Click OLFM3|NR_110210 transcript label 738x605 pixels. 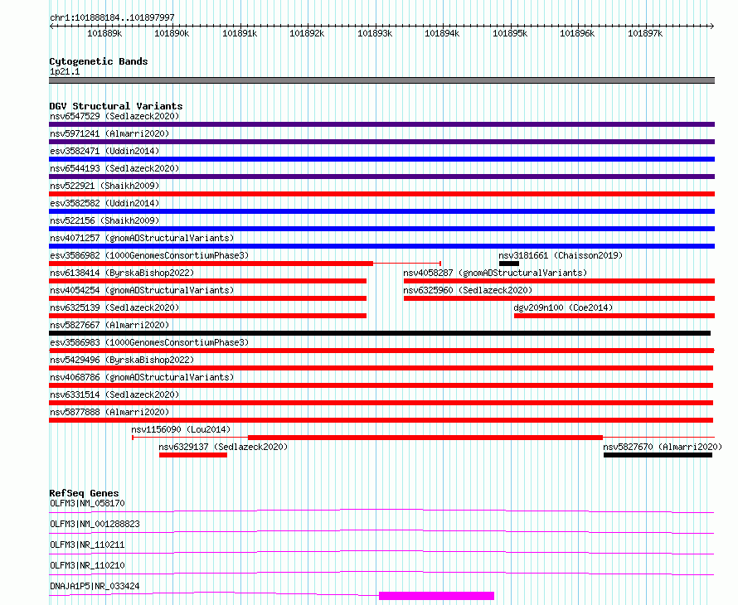[x=88, y=565]
